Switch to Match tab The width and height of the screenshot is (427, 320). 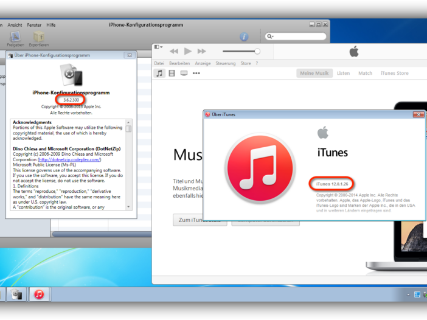365,73
